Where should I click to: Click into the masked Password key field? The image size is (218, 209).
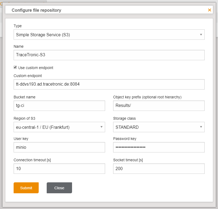[x=159, y=147]
